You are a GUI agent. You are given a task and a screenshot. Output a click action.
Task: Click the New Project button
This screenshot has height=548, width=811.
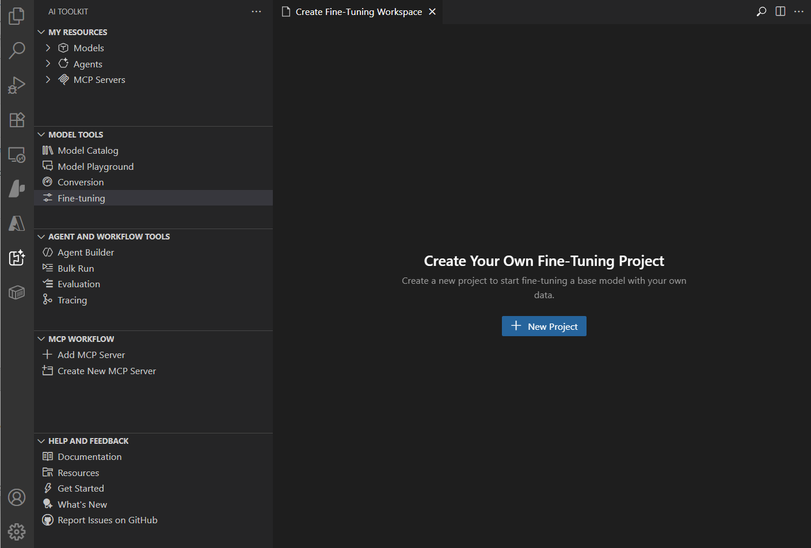(x=544, y=326)
